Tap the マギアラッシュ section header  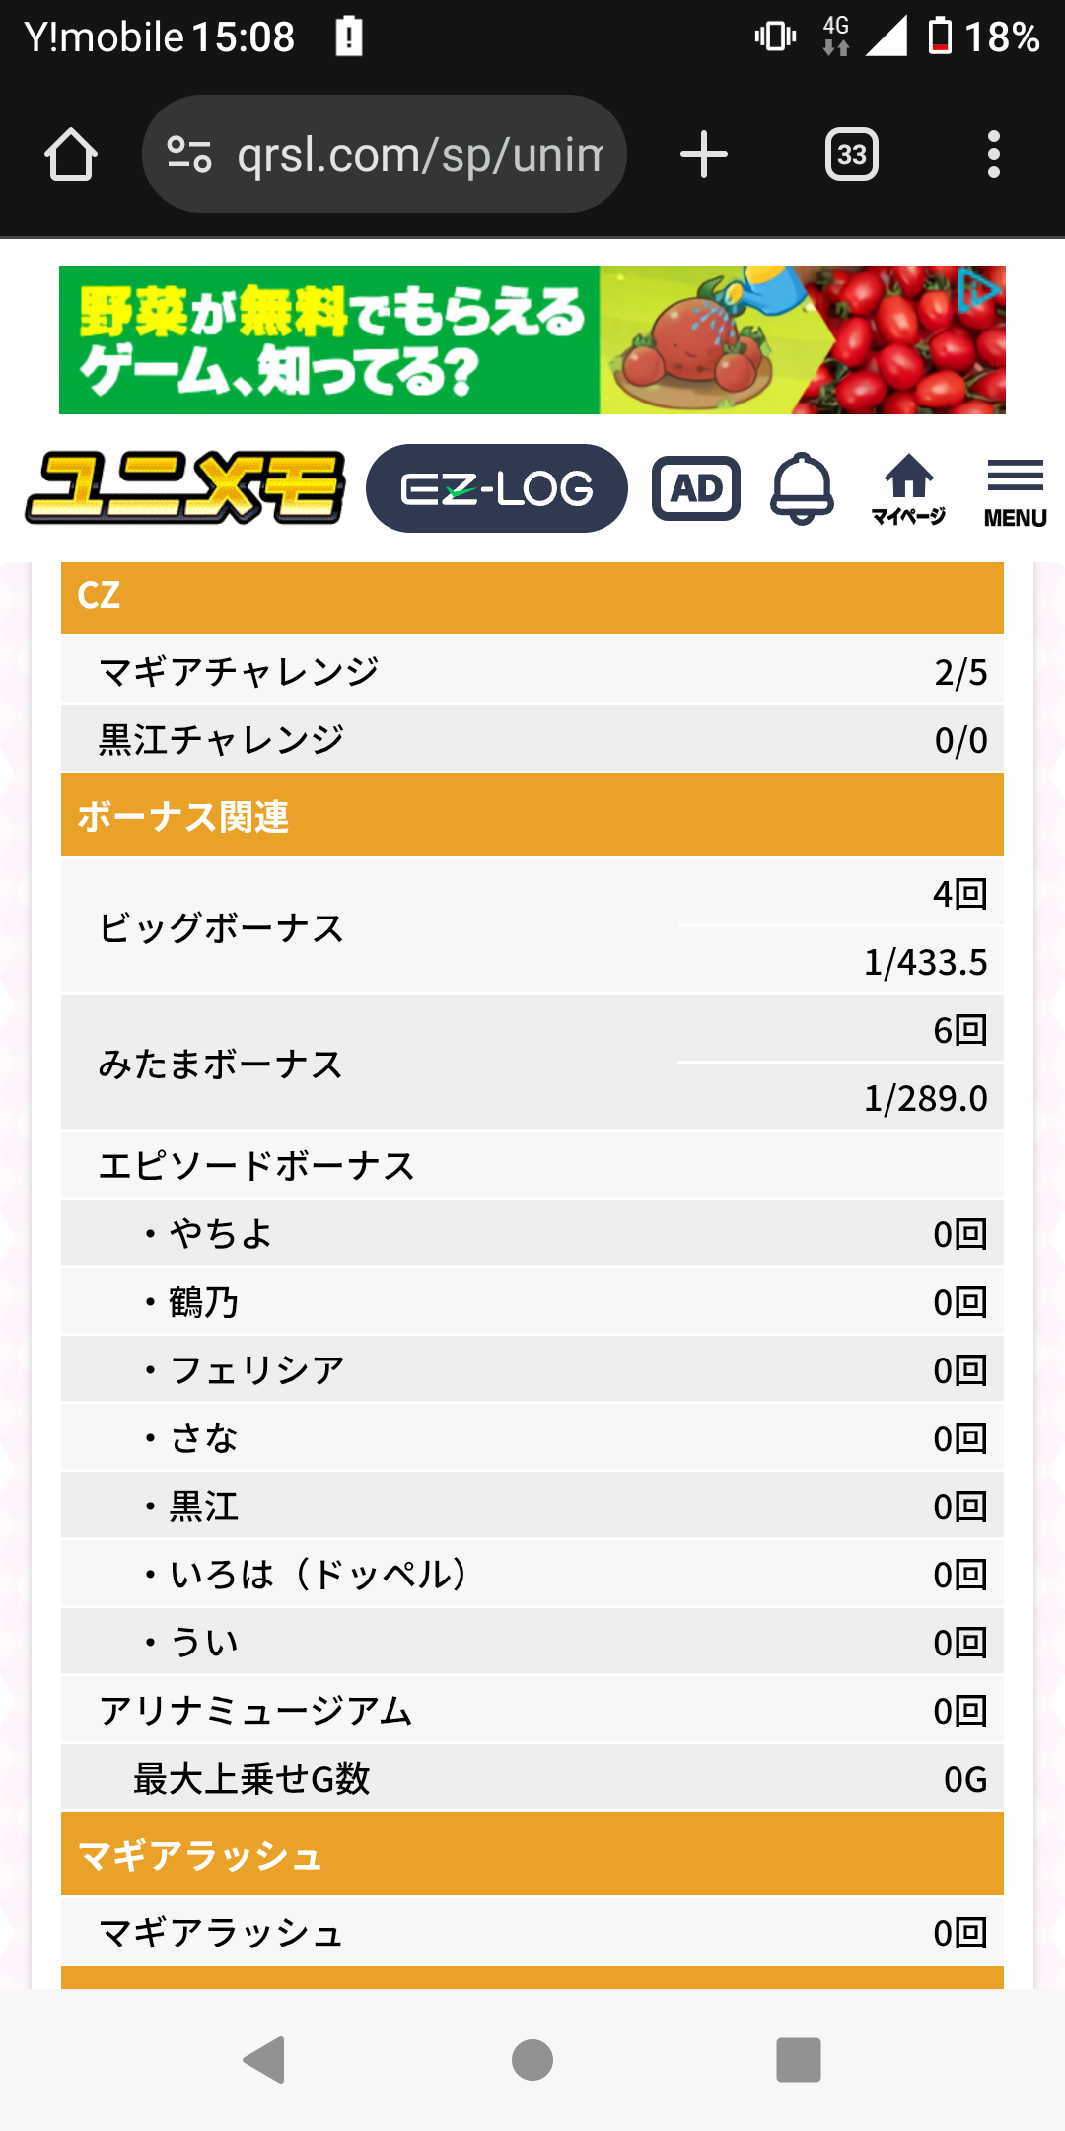pyautogui.click(x=532, y=1855)
